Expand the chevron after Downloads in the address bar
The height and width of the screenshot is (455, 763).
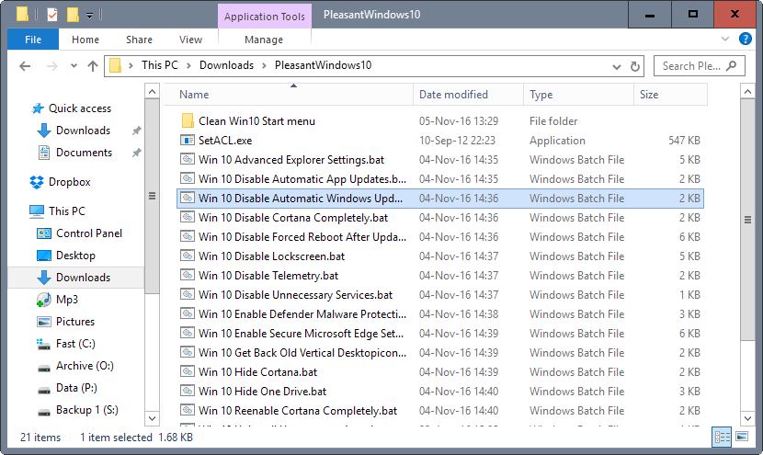pyautogui.click(x=264, y=65)
